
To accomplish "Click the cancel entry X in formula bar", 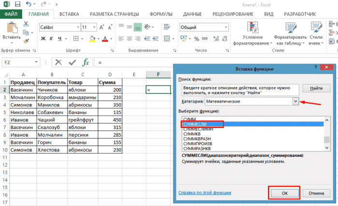I will click(58, 62).
